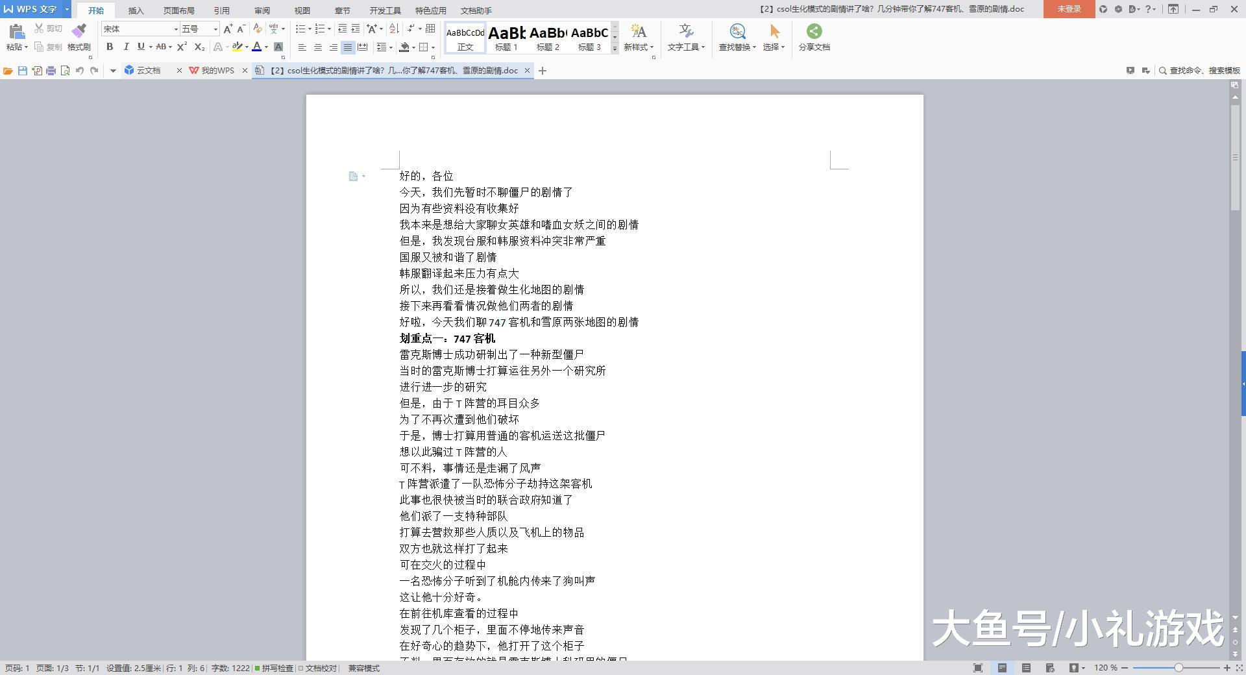Open the Review (审阅) tab
The height and width of the screenshot is (675, 1246).
[262, 10]
